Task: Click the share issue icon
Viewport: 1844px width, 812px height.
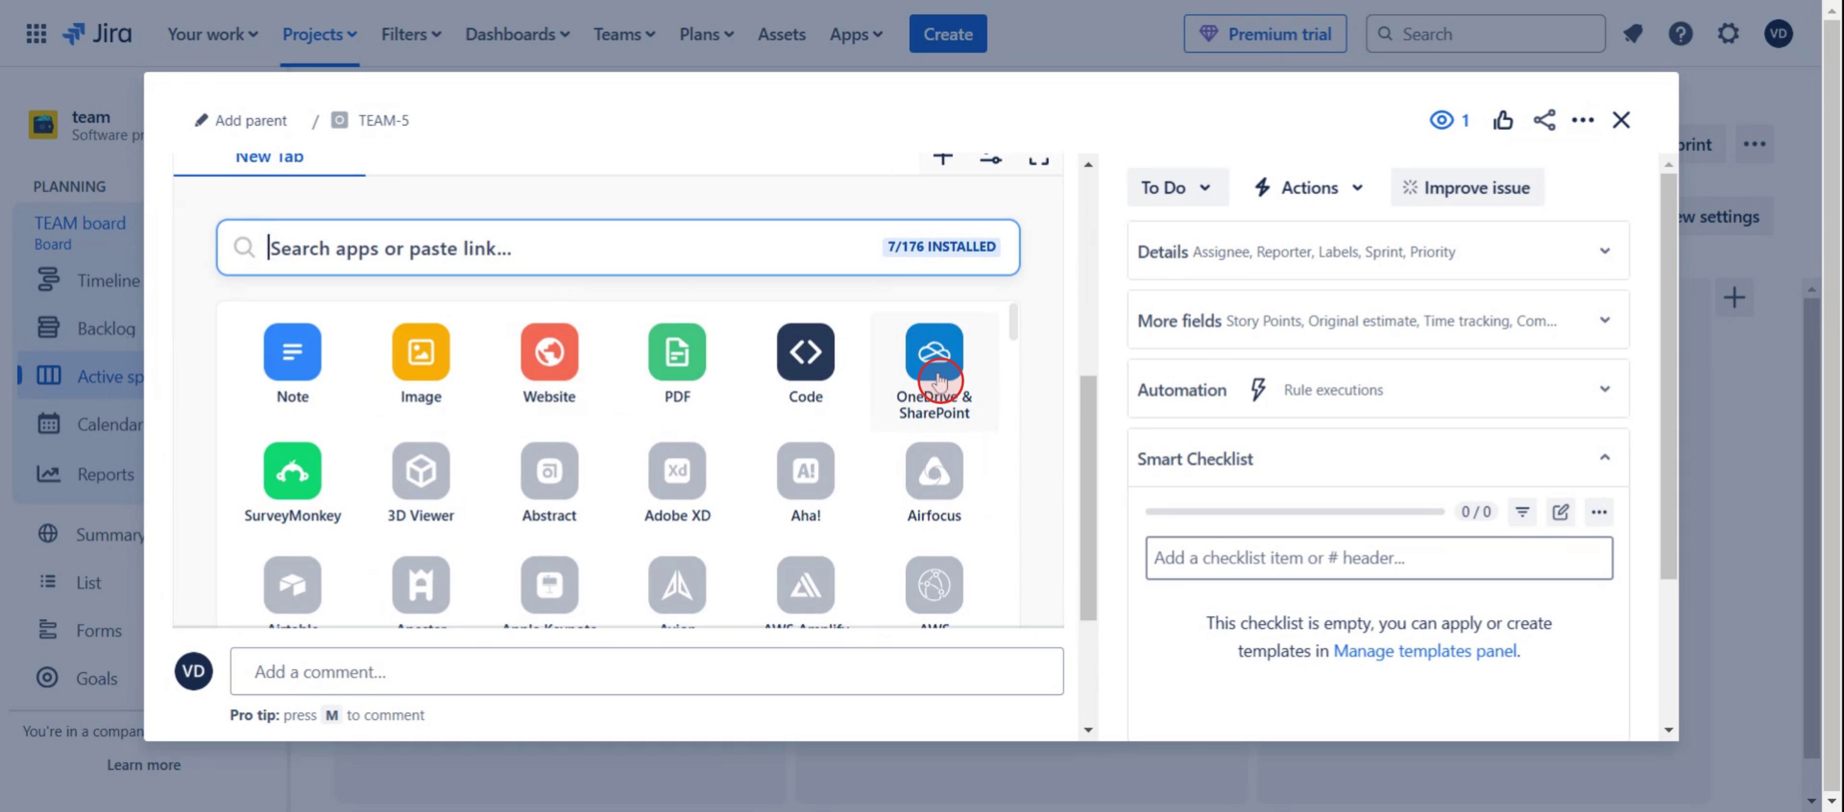Action: [1544, 120]
